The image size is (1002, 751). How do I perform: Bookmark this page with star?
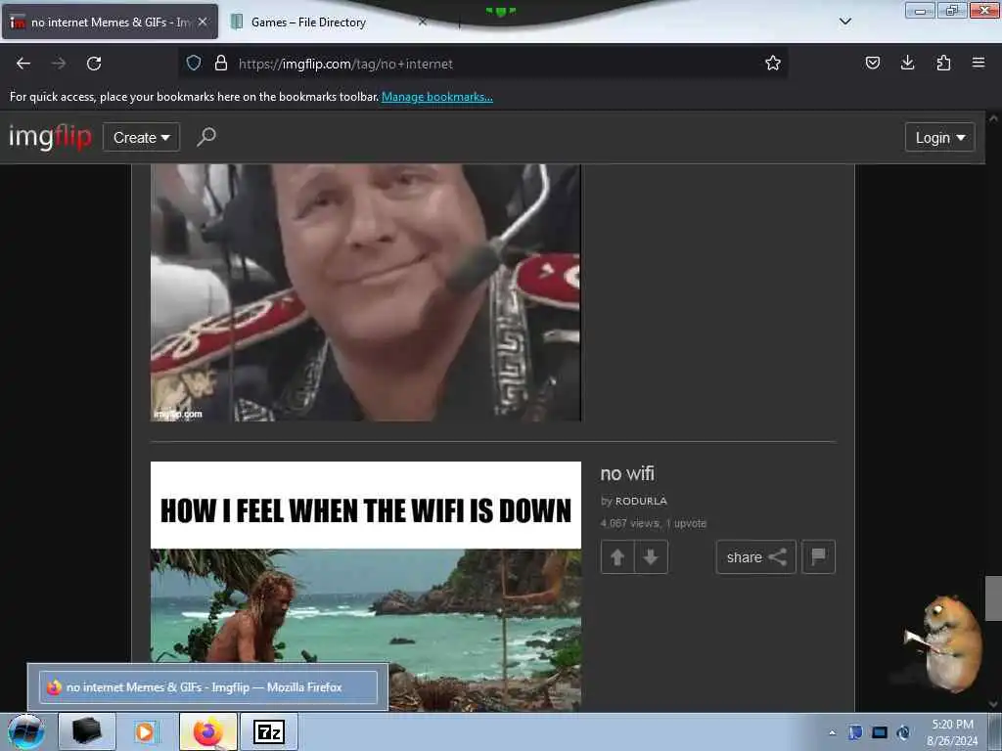pyautogui.click(x=773, y=63)
